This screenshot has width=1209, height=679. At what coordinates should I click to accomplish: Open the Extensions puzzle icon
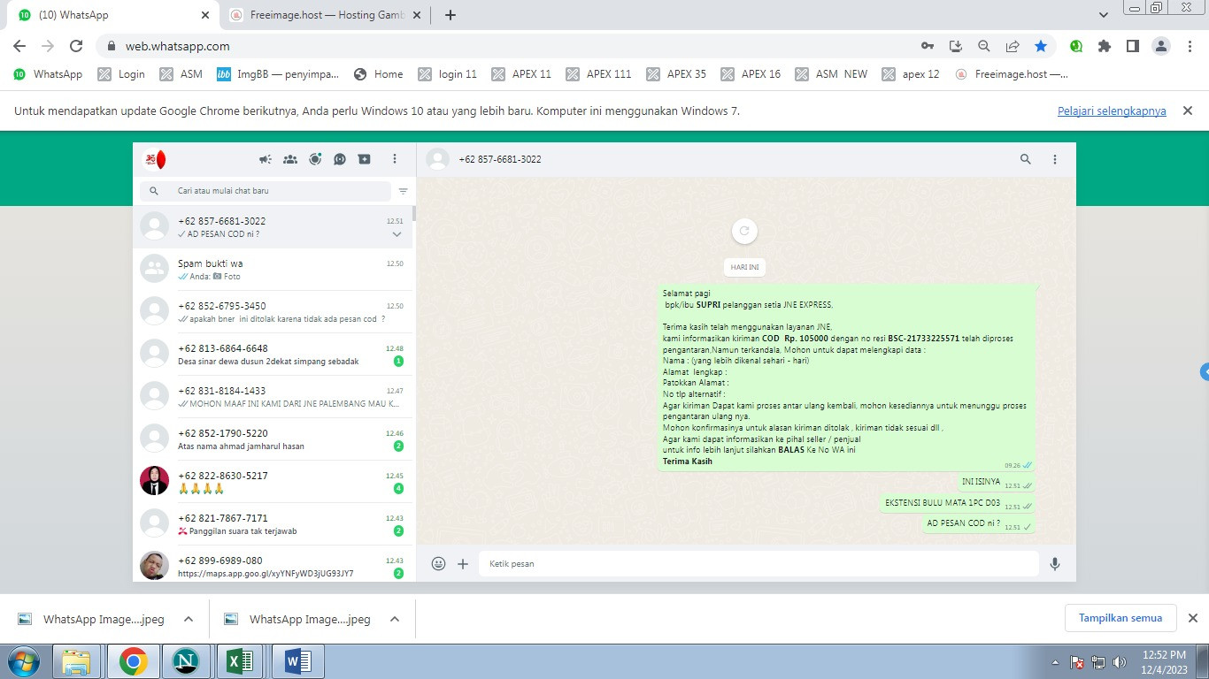point(1105,46)
